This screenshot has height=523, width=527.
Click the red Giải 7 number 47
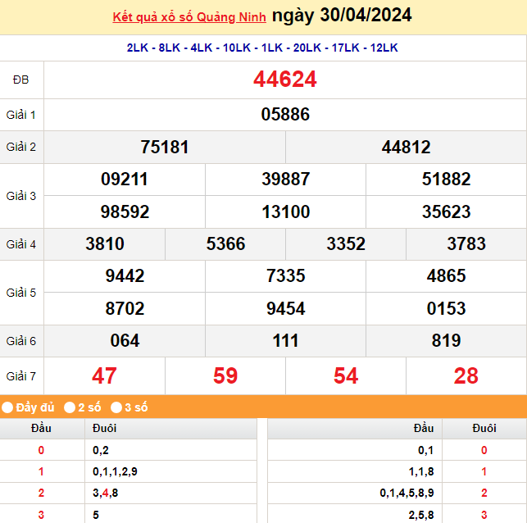[104, 376]
